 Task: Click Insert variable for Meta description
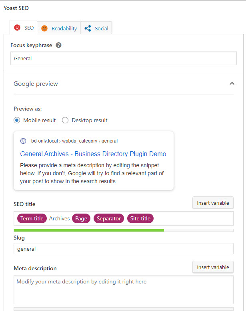click(213, 267)
